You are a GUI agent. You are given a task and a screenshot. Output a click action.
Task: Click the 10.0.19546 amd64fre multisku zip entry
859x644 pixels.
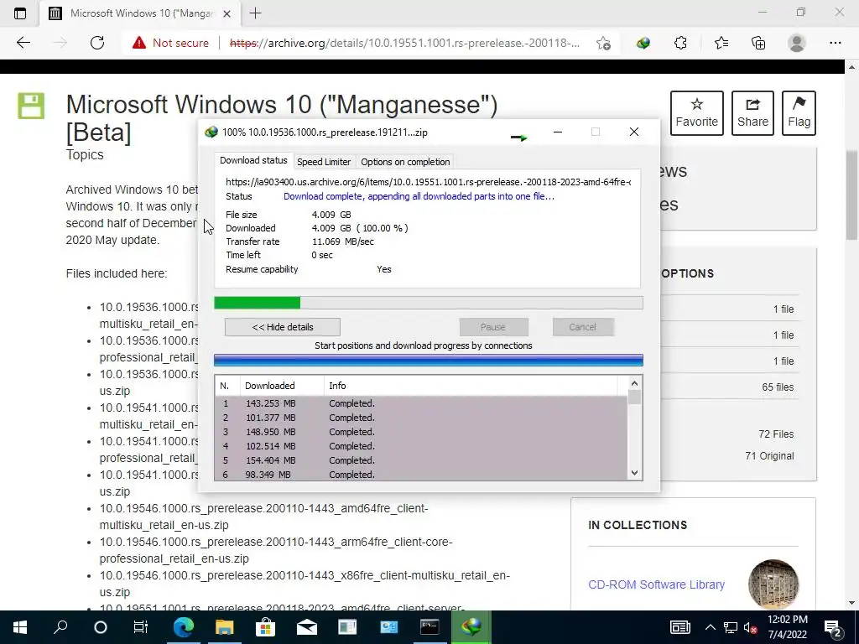263,517
